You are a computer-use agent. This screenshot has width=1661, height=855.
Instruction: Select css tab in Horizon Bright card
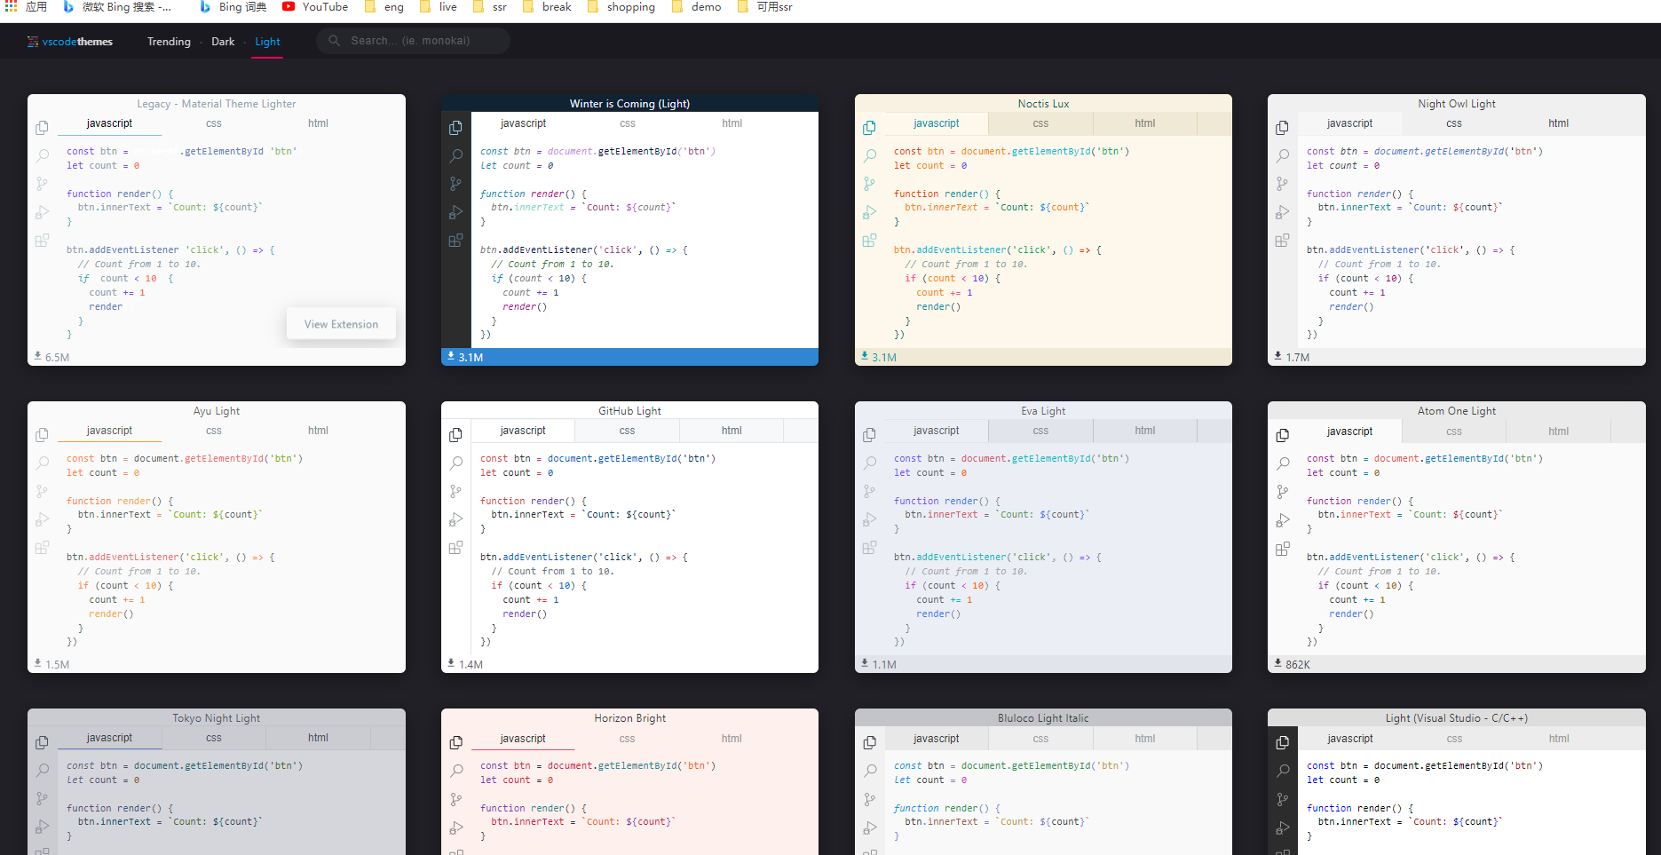coord(627,739)
